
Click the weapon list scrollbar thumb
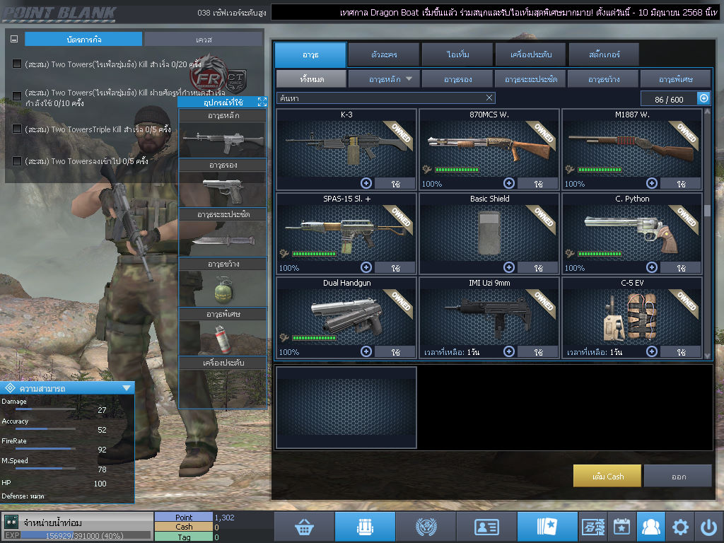click(707, 210)
